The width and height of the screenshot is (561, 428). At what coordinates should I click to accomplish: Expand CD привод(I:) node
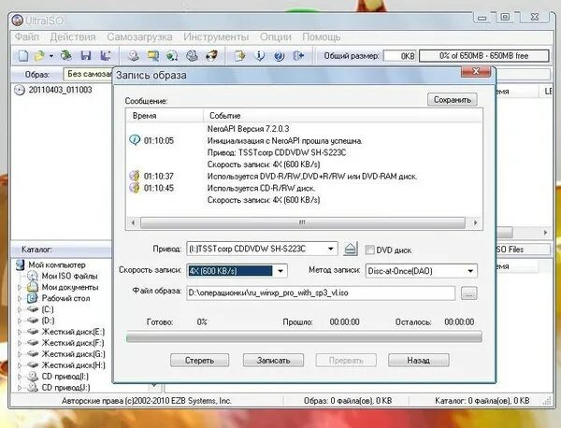(x=20, y=377)
